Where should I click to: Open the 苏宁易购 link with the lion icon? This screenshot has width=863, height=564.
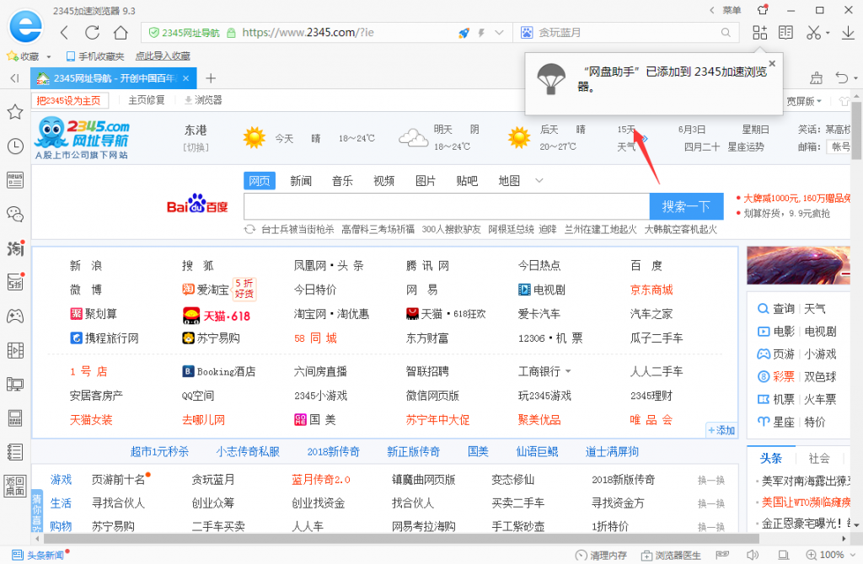(212, 338)
